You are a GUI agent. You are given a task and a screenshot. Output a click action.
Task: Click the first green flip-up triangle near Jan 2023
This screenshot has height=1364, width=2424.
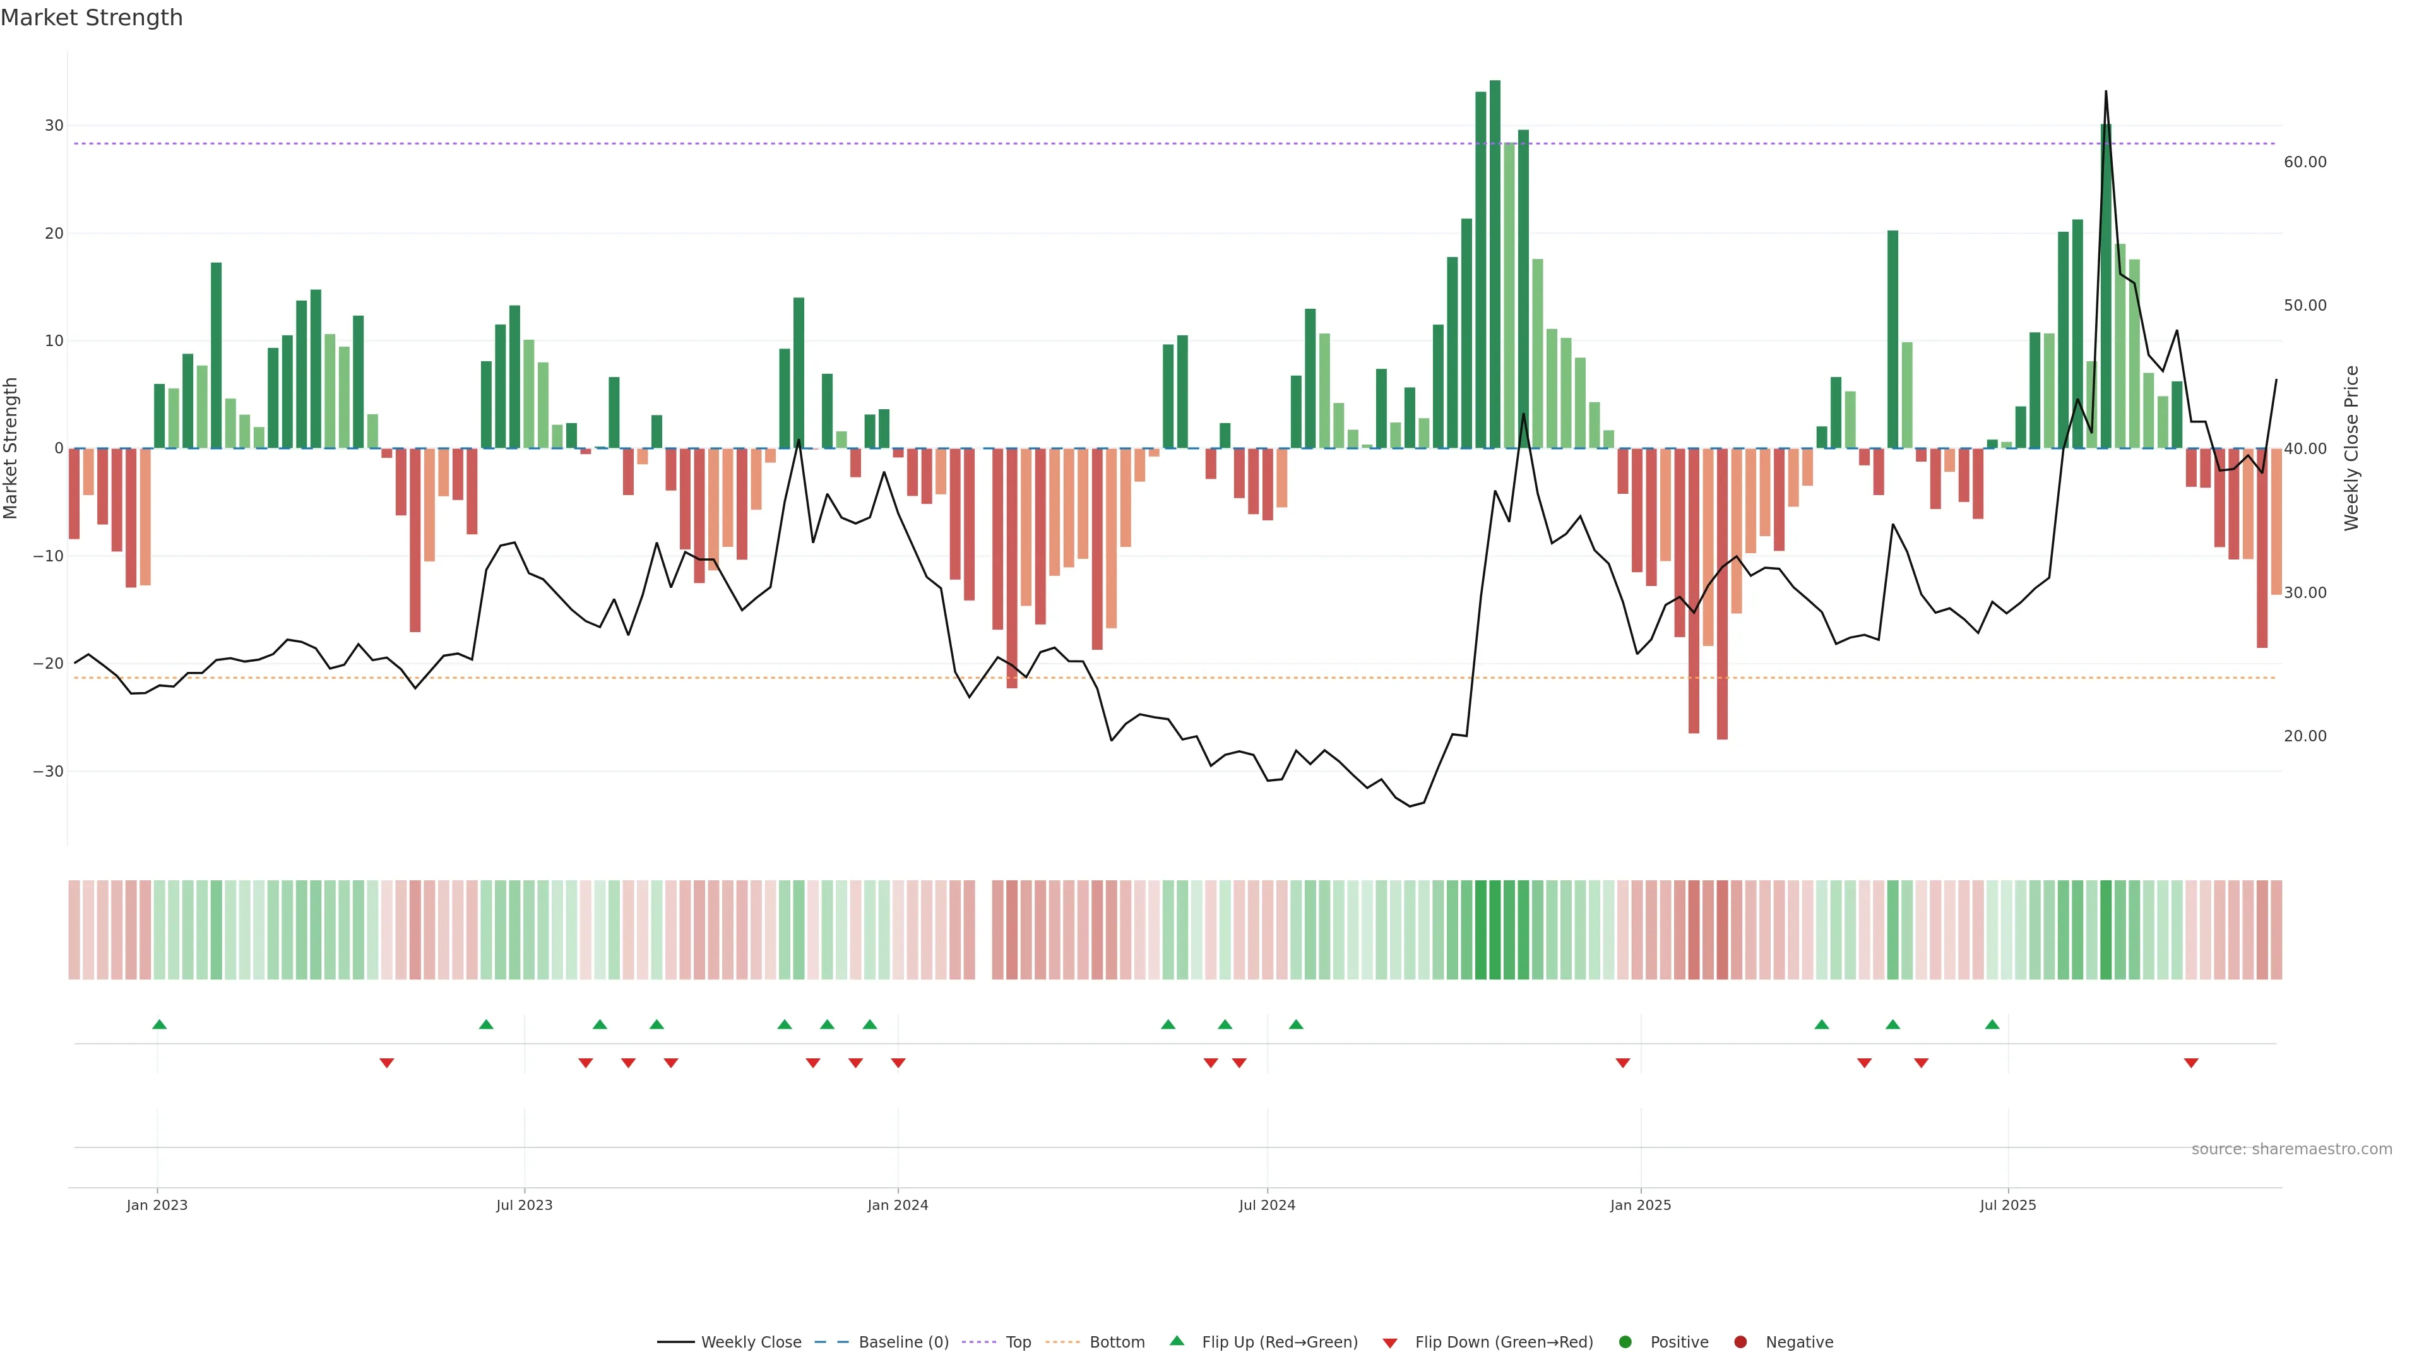(159, 1024)
